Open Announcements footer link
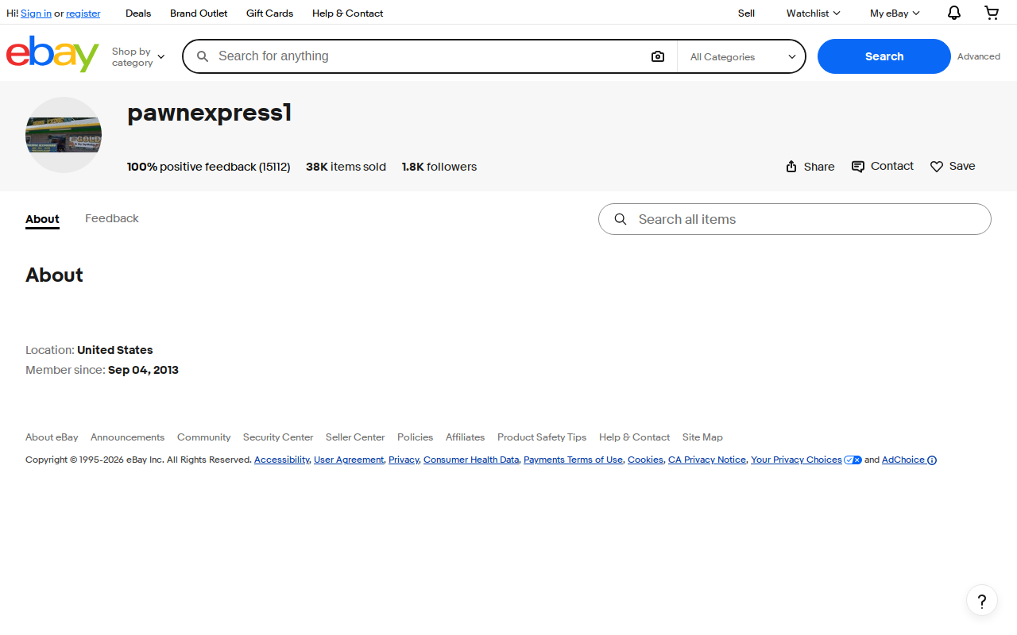The image size is (1017, 635). click(x=127, y=437)
